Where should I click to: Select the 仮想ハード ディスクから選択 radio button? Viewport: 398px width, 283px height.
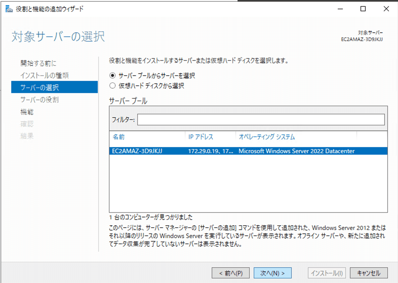click(112, 86)
